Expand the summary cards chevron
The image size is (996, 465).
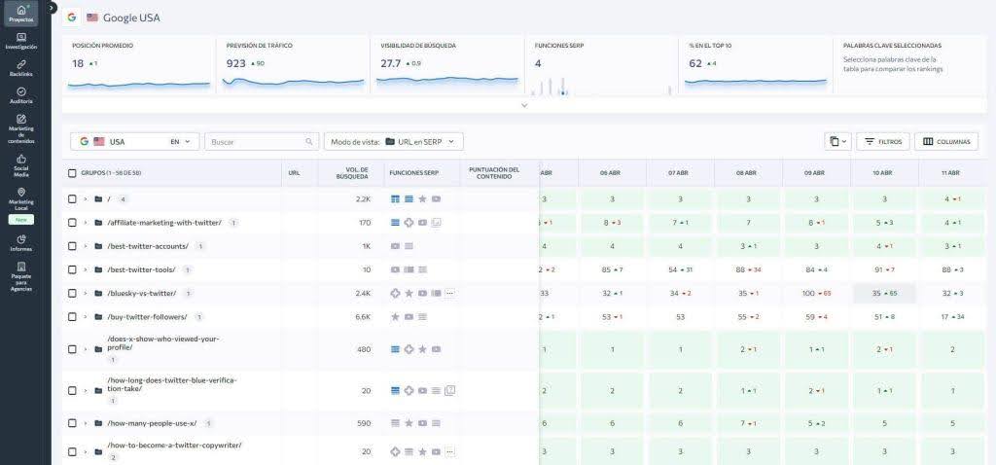point(524,105)
